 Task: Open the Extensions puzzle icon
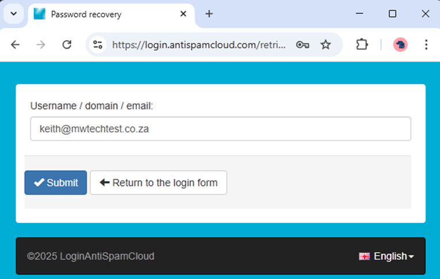[362, 45]
